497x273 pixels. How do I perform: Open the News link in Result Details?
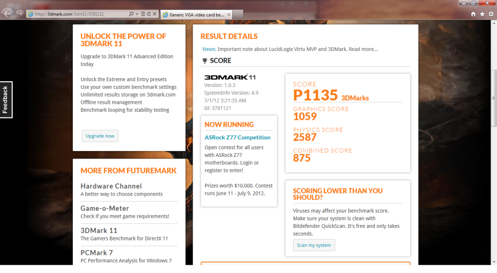click(x=209, y=49)
